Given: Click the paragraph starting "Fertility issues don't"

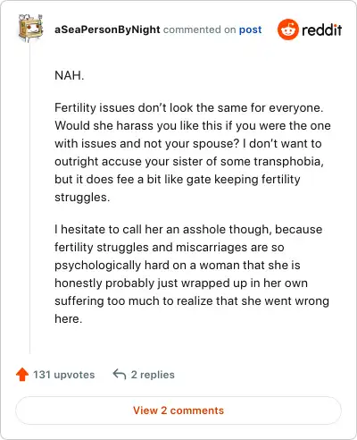Looking at the screenshot, I should [x=193, y=152].
